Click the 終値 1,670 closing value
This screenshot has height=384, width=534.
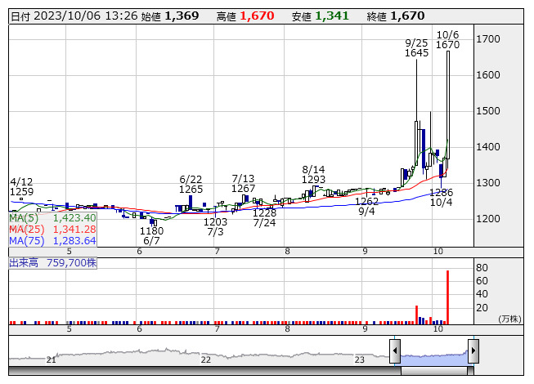(395, 16)
